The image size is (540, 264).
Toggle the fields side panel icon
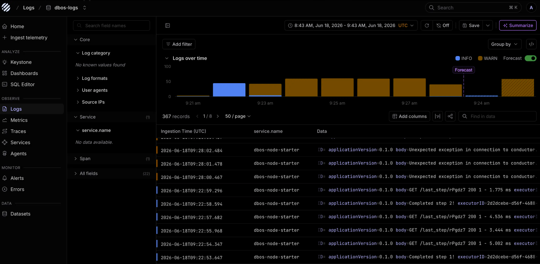point(167,26)
